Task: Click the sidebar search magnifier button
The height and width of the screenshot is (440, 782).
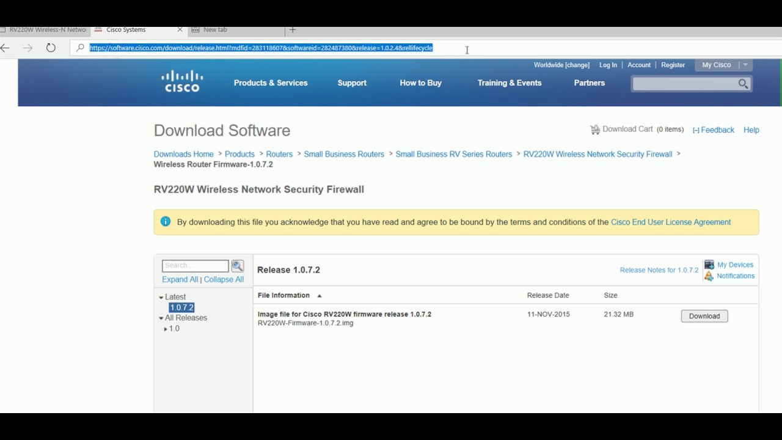Action: point(238,266)
